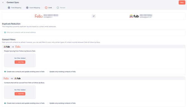
Task: Click the Event Mapping completed check icon
Action: [x=27, y=8]
